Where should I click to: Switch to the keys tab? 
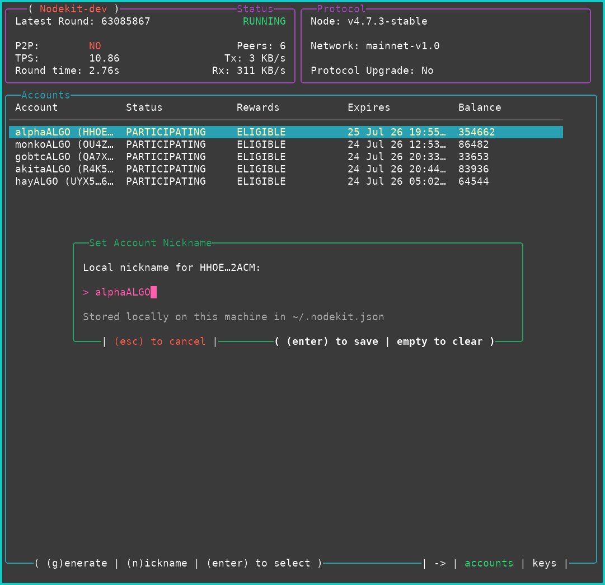pyautogui.click(x=545, y=563)
